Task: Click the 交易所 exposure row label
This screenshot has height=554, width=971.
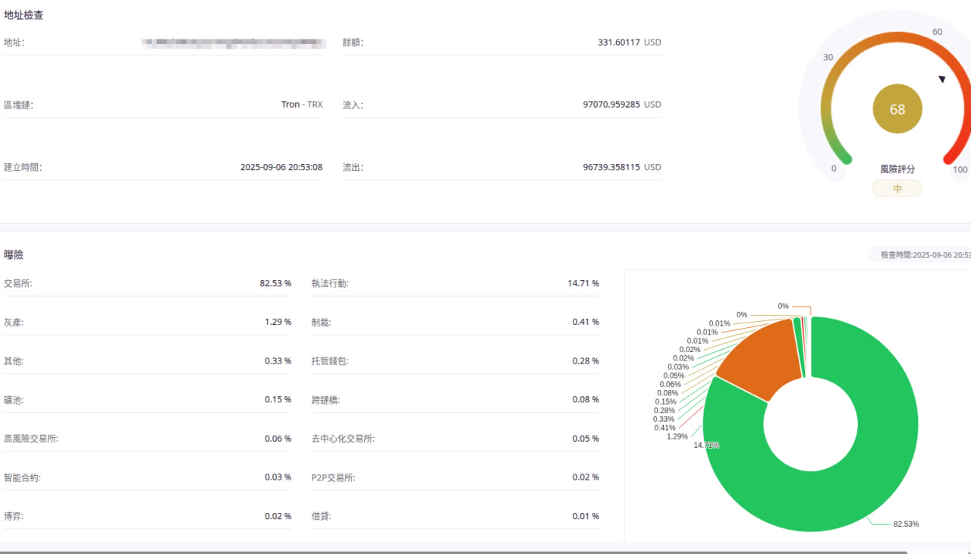Action: (x=18, y=283)
